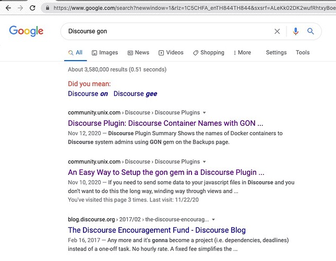Screen dimensions: 336x261
Task: Submit search with magnifying glass icon
Action: (x=310, y=31)
